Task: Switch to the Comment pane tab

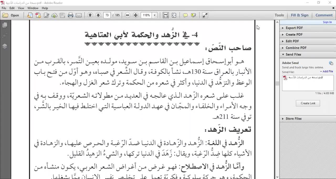Action: (324, 15)
